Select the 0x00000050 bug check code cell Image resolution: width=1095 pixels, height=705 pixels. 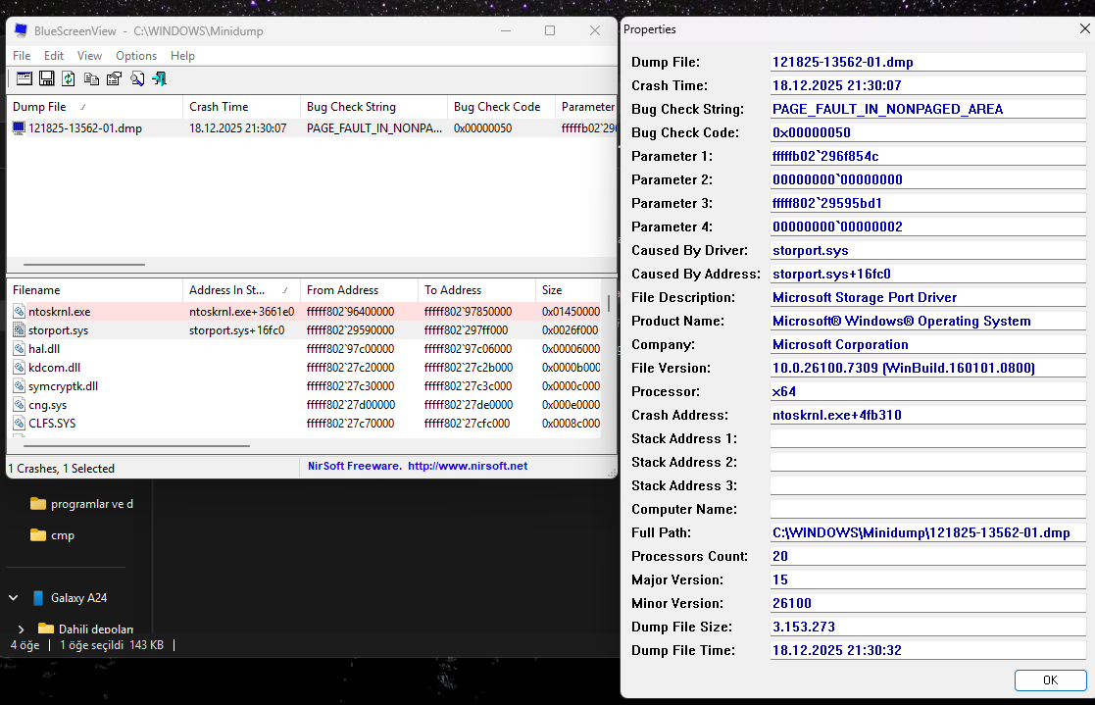482,128
